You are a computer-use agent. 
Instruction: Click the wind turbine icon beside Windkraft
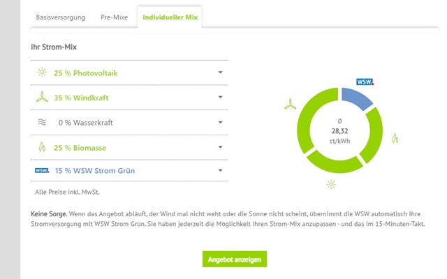tap(42, 97)
